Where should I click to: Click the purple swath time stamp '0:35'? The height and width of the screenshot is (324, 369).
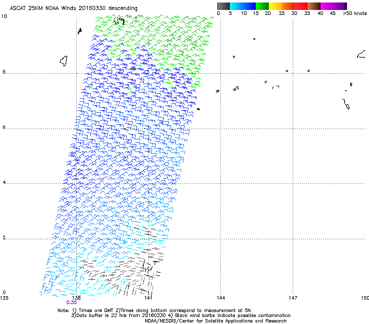(x=71, y=303)
